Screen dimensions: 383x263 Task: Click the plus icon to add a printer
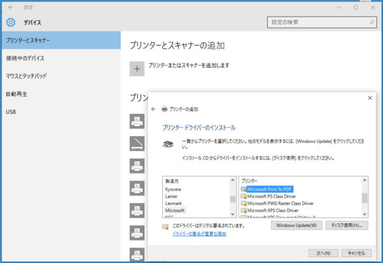[x=137, y=69]
